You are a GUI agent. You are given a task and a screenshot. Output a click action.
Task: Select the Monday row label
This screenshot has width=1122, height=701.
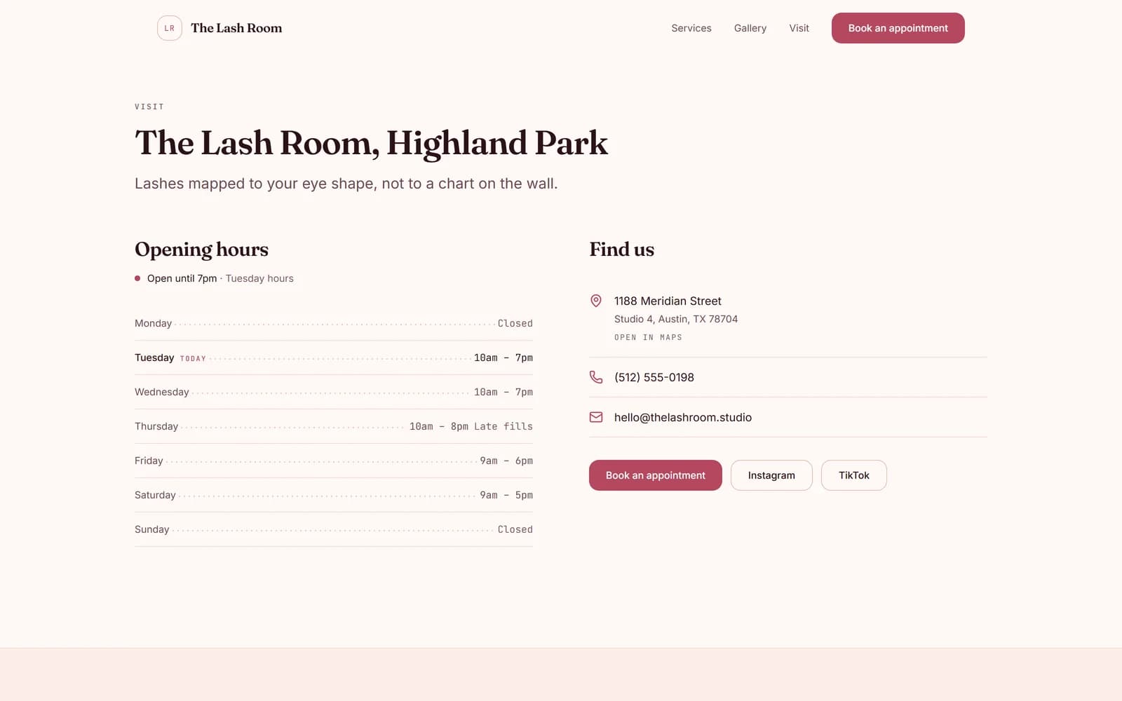(x=153, y=323)
